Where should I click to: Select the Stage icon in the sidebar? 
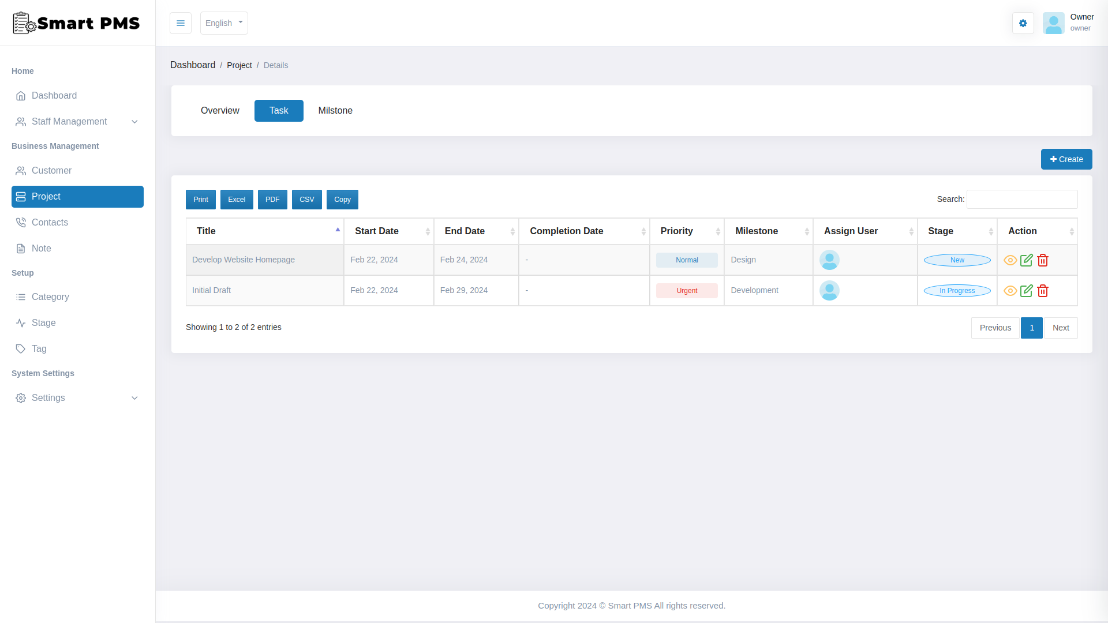point(21,322)
